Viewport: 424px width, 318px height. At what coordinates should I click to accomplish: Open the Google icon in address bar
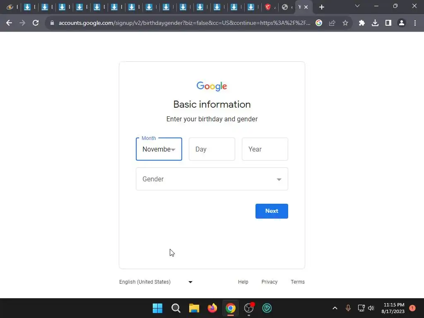(319, 23)
